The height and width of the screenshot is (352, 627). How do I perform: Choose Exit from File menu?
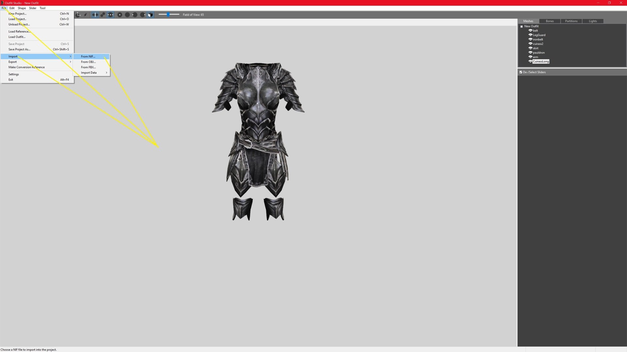37,80
